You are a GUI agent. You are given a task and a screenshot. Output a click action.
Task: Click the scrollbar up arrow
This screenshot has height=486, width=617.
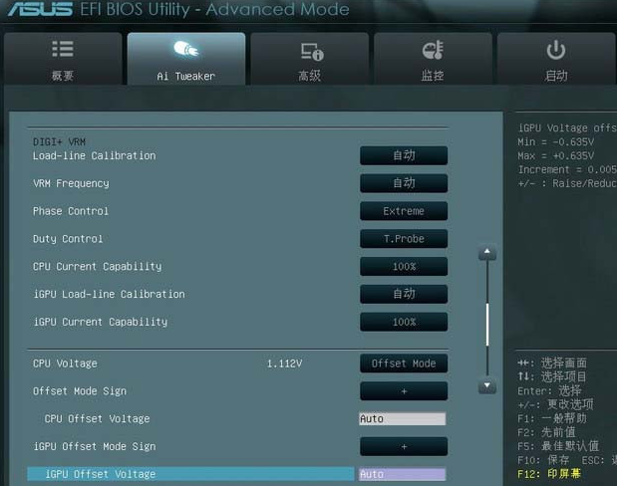(x=487, y=252)
